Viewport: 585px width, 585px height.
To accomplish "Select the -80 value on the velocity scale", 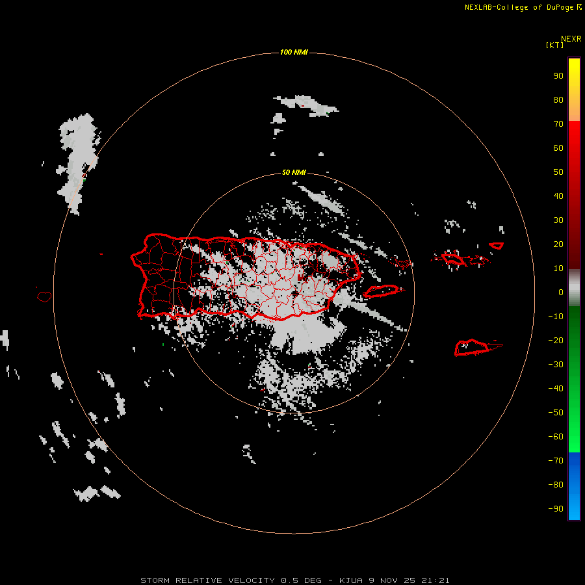I will [556, 485].
